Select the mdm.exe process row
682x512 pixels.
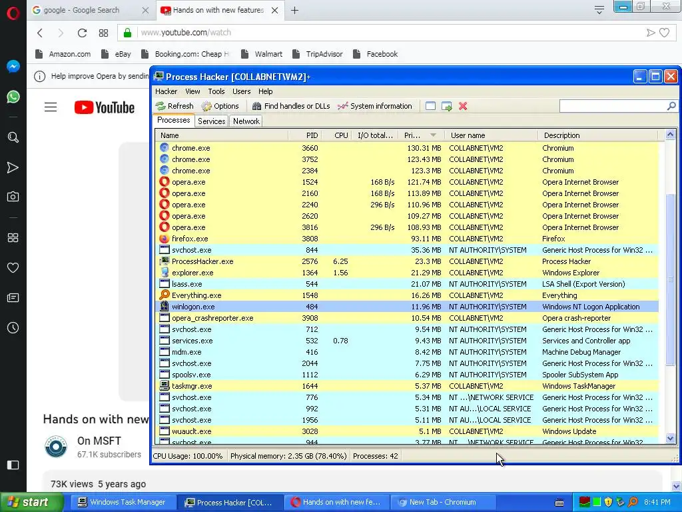tap(407, 352)
